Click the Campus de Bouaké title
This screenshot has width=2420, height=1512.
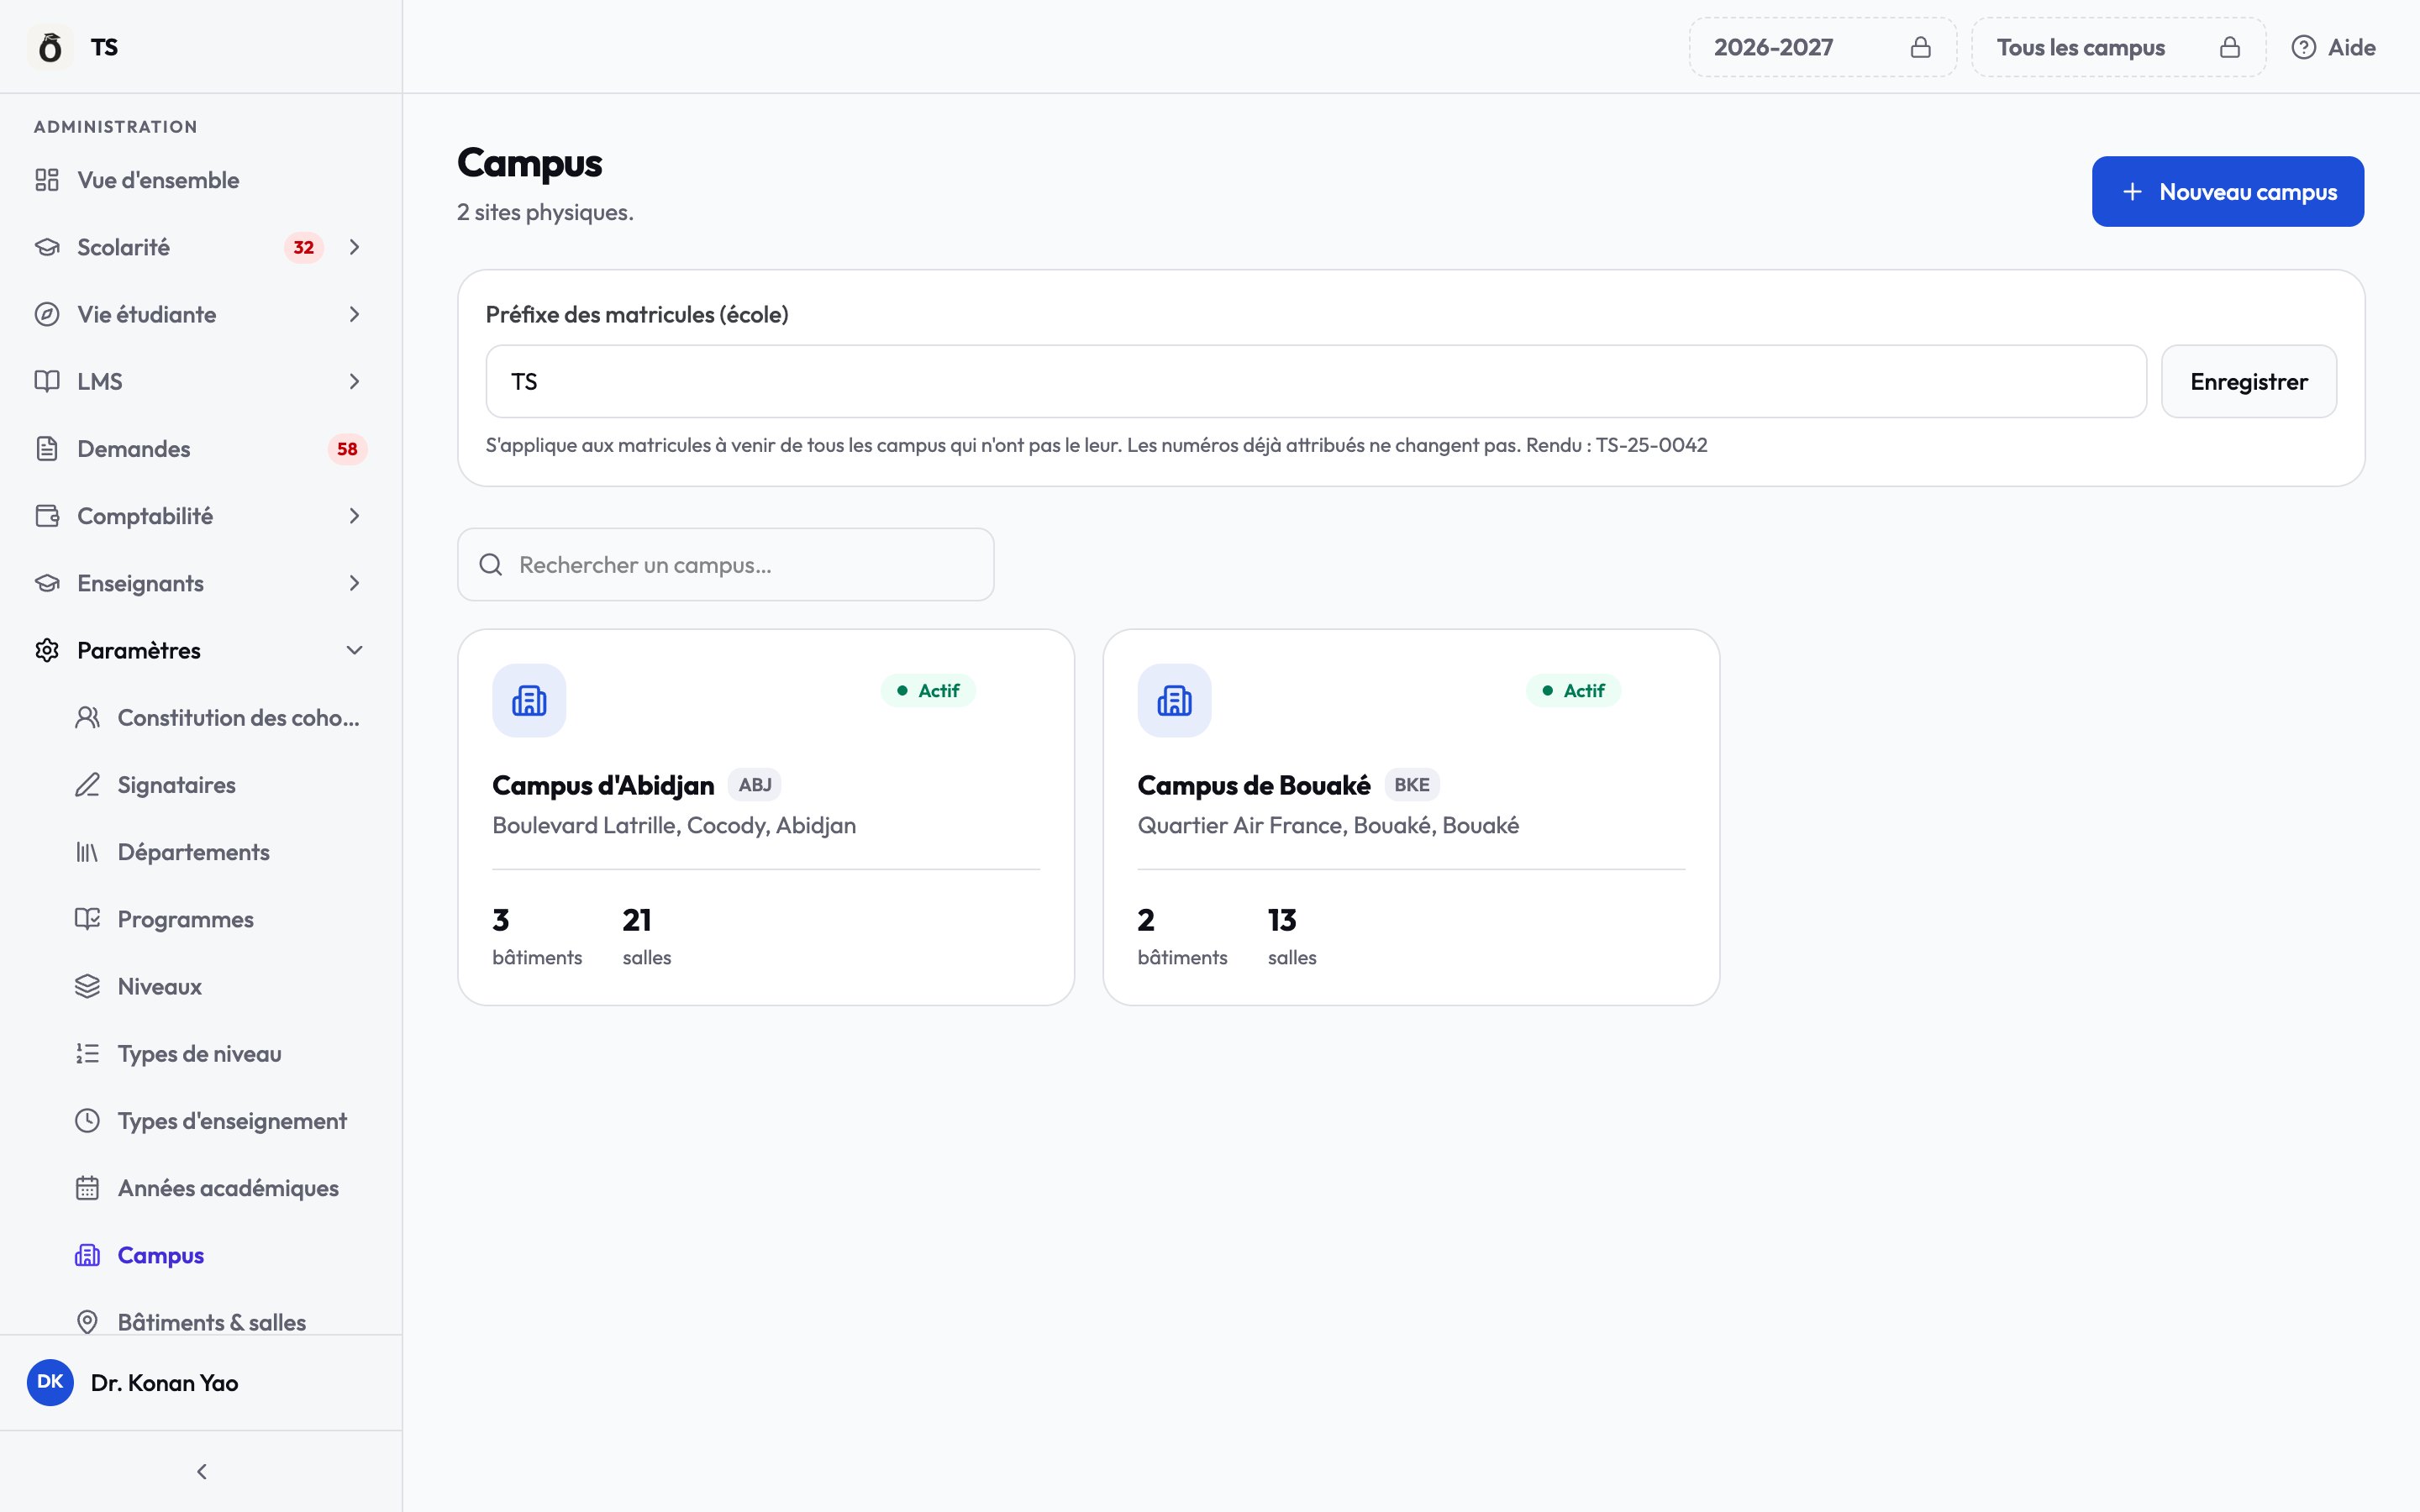pyautogui.click(x=1253, y=785)
